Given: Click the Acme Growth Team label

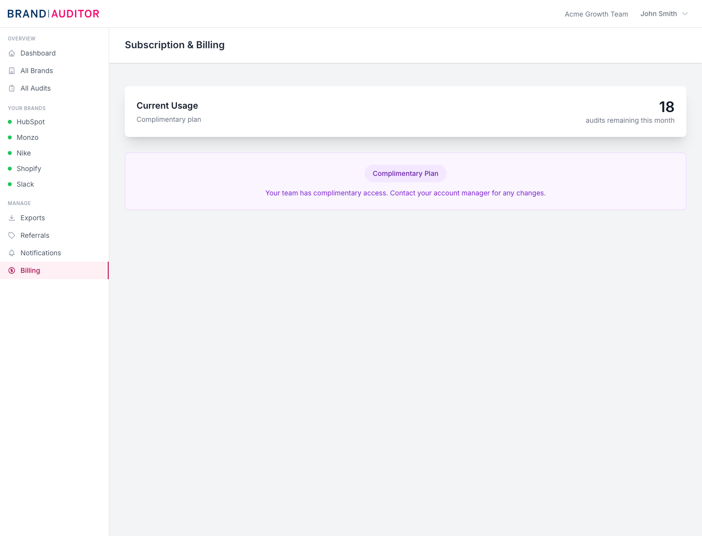Looking at the screenshot, I should 596,14.
